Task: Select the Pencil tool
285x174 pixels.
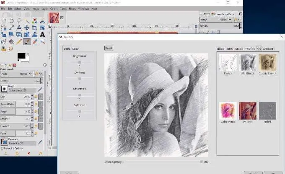Action: coord(19,41)
